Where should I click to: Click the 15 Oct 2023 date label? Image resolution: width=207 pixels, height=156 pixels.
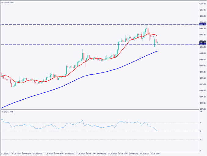(6, 154)
